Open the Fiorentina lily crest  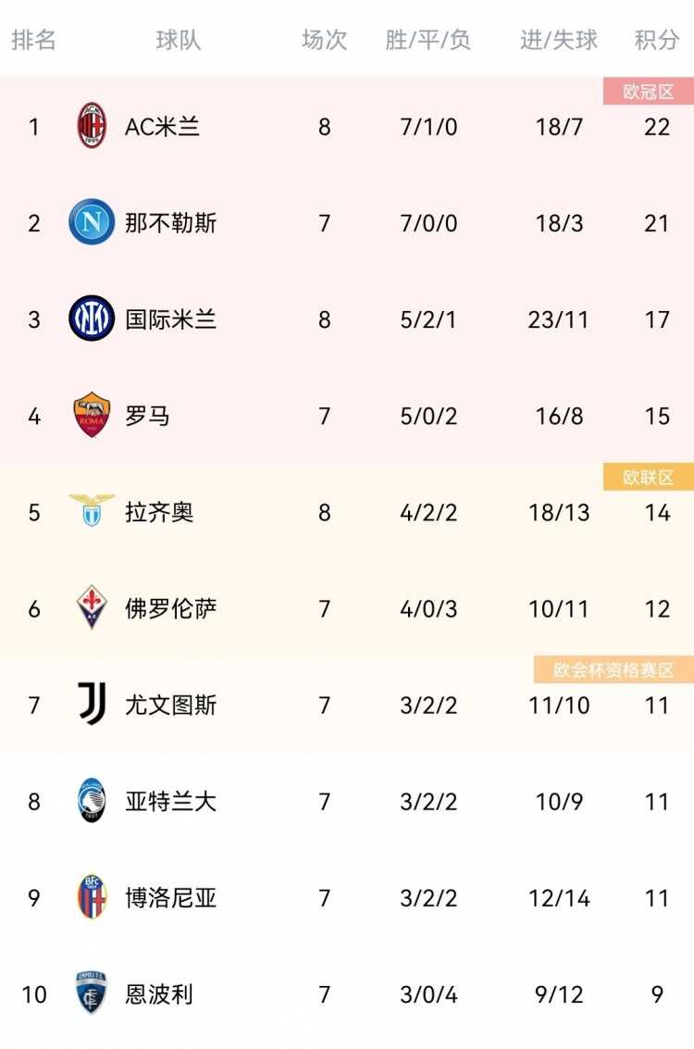click(92, 606)
